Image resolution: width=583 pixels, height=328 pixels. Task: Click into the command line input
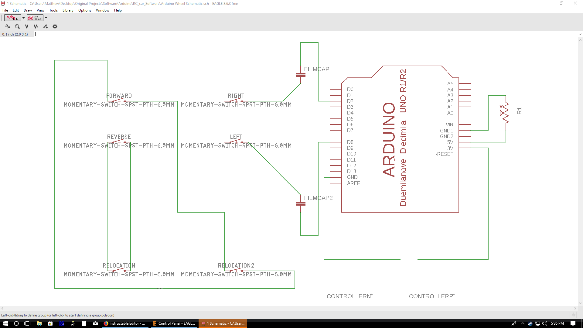[306, 34]
